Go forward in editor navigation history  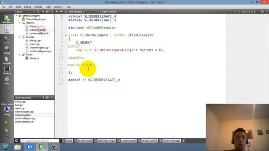pos(61,11)
